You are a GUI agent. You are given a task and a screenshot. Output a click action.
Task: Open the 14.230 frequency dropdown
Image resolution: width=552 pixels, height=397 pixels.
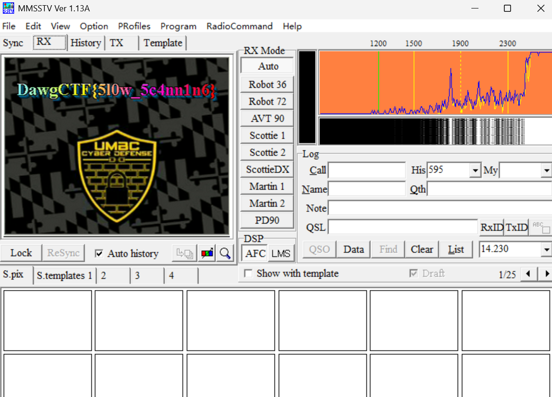[546, 249]
